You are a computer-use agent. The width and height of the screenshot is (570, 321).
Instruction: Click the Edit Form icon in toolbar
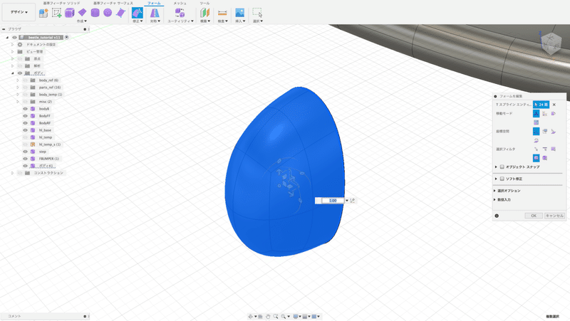pos(137,13)
